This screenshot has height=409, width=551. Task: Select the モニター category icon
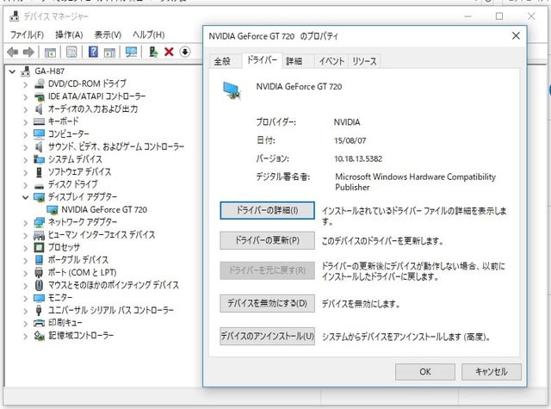(39, 298)
